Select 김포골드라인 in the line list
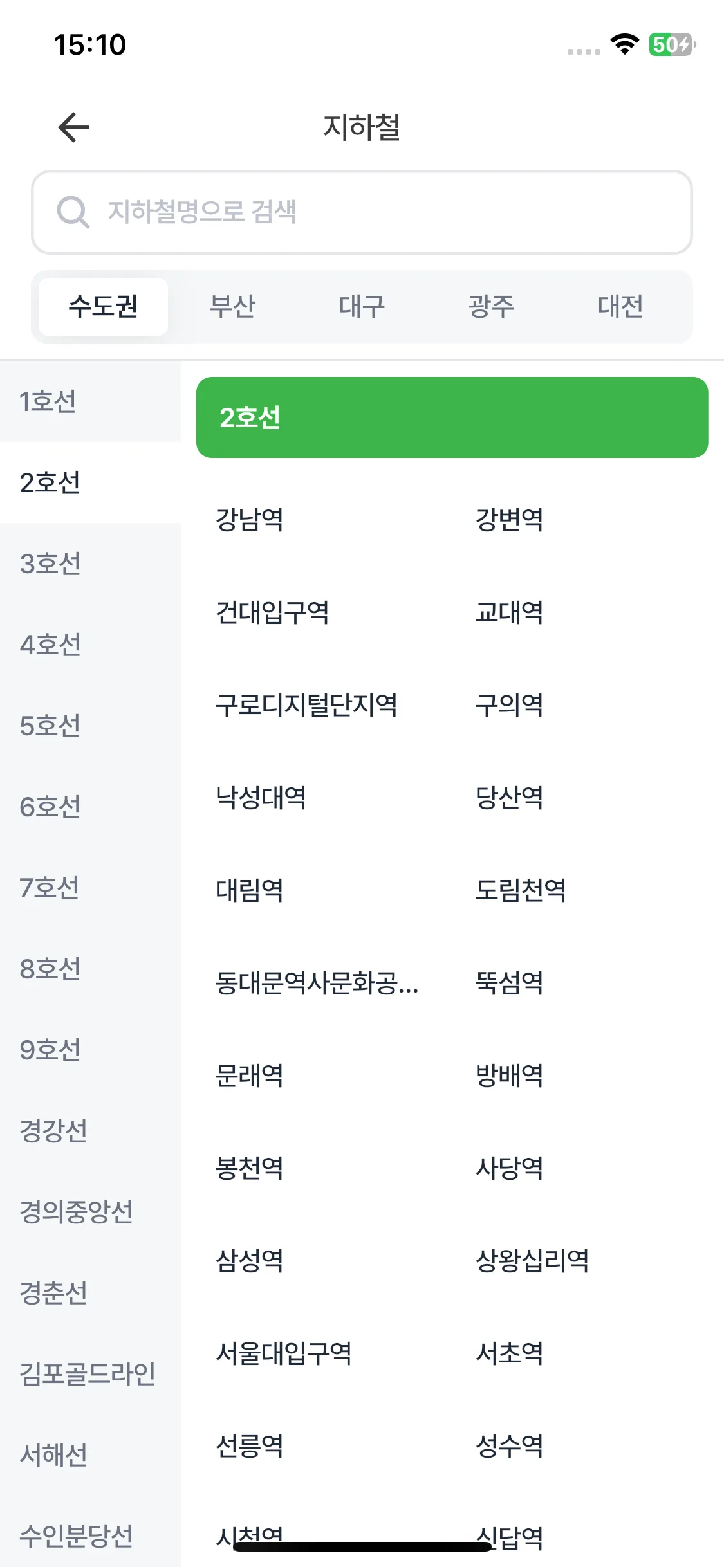724x1567 pixels. (x=90, y=1374)
